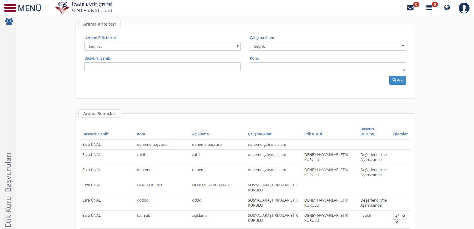Sort by Başvuru Sahibi column header

(x=96, y=134)
